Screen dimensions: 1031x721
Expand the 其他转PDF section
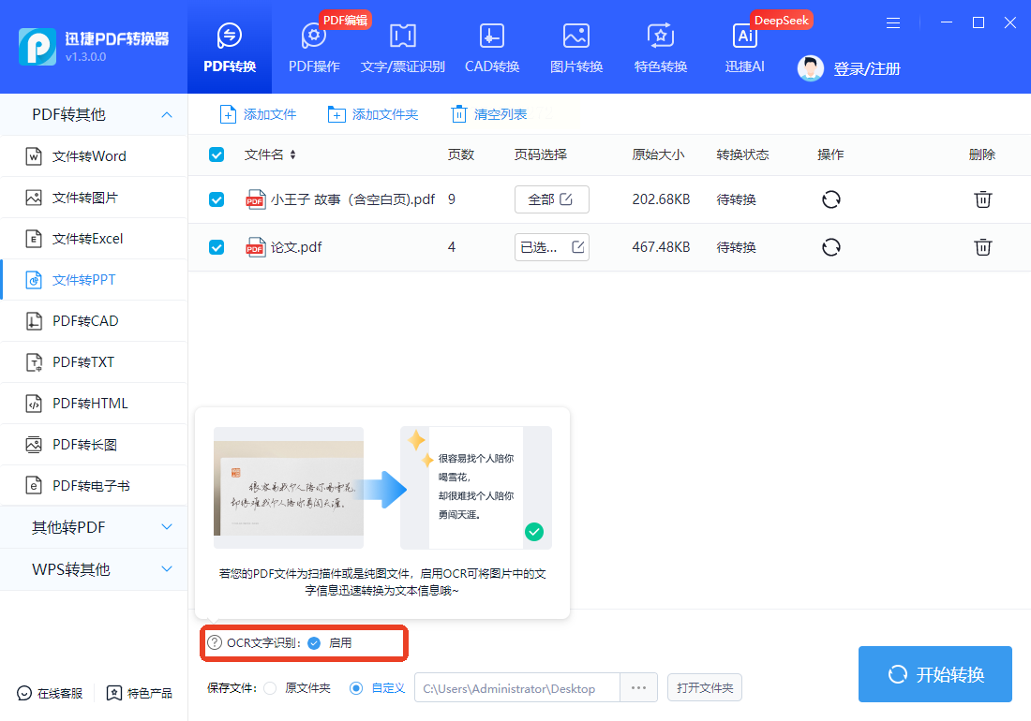pos(94,527)
